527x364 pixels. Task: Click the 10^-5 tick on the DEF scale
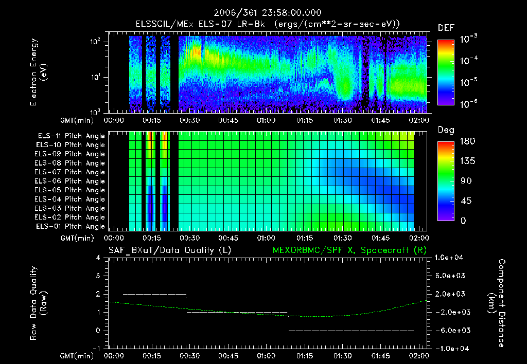point(468,82)
